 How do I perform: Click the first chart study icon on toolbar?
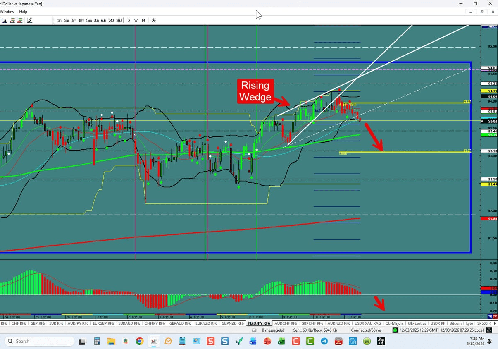pos(13,20)
